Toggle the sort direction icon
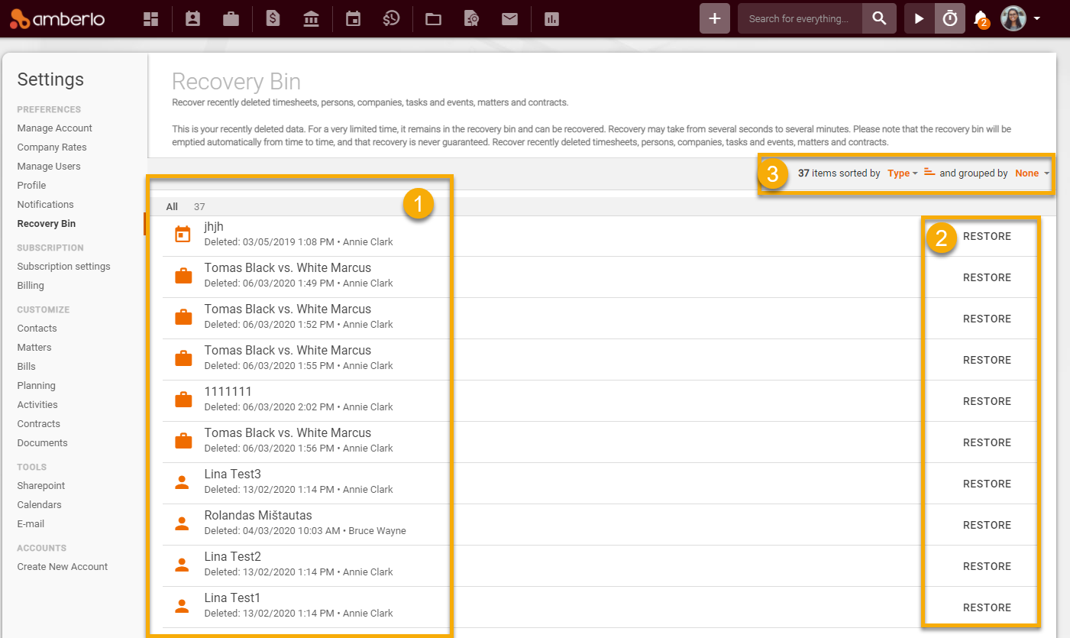The image size is (1070, 638). click(929, 173)
